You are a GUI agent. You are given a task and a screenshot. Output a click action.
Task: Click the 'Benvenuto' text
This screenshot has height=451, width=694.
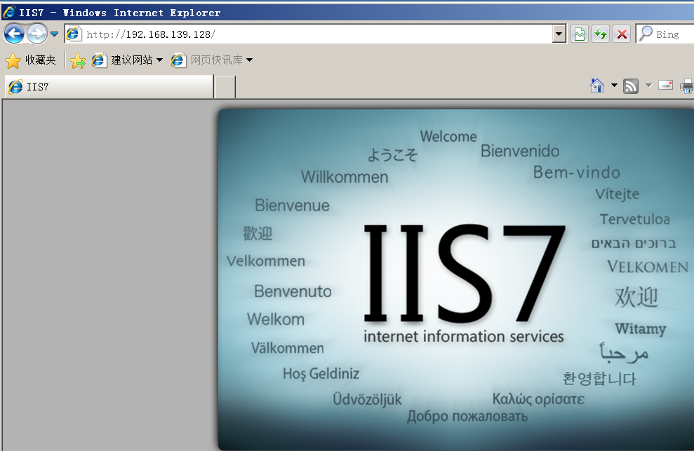tap(293, 291)
